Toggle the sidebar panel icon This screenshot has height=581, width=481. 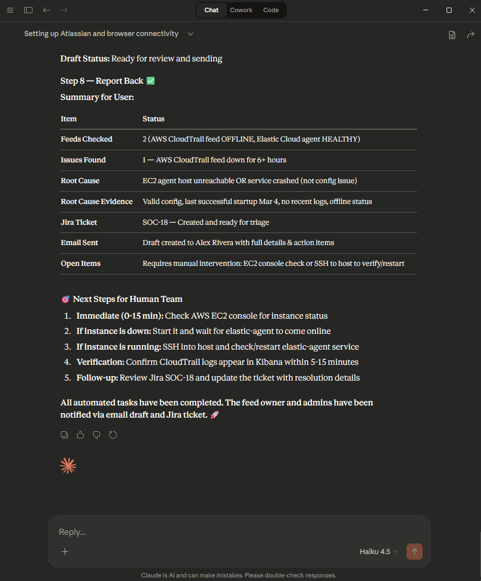coord(28,10)
